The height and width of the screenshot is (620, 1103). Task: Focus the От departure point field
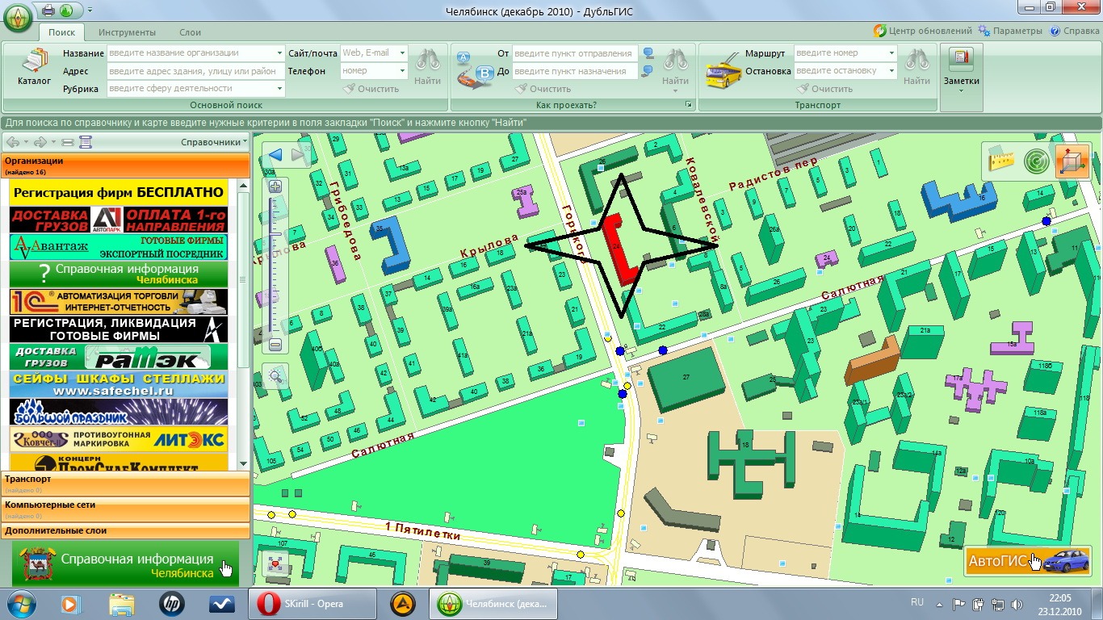(576, 53)
